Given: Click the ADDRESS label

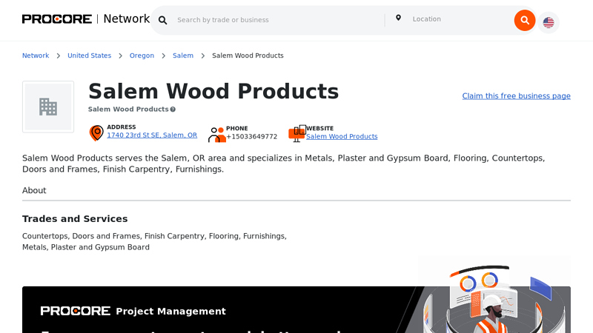Looking at the screenshot, I should point(122,127).
